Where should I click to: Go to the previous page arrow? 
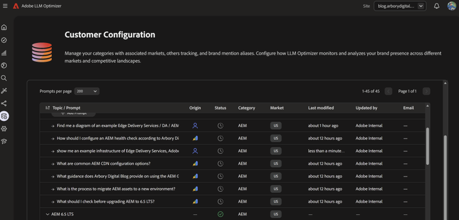click(x=389, y=92)
